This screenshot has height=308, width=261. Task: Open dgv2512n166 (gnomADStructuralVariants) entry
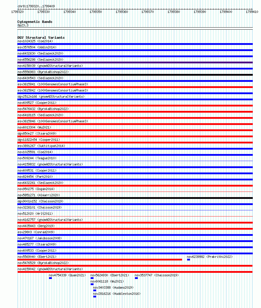(x=51, y=97)
